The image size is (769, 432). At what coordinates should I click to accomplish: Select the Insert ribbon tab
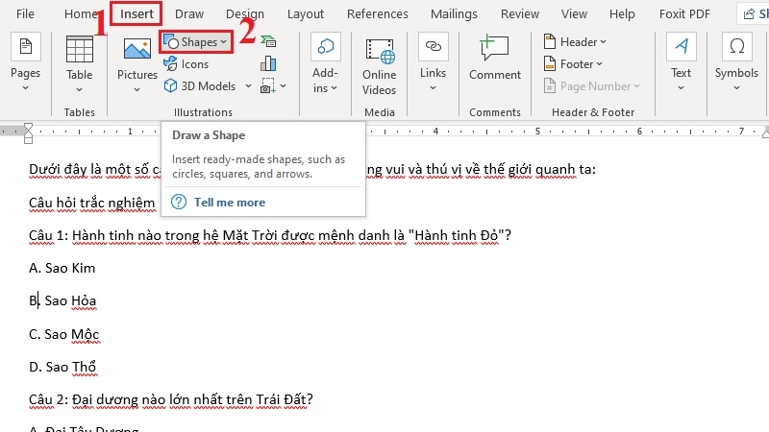click(136, 13)
